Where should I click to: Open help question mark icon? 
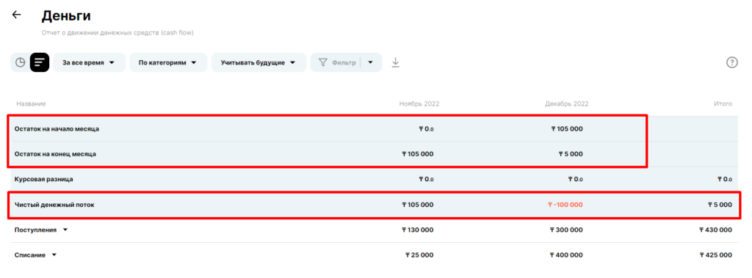click(732, 62)
